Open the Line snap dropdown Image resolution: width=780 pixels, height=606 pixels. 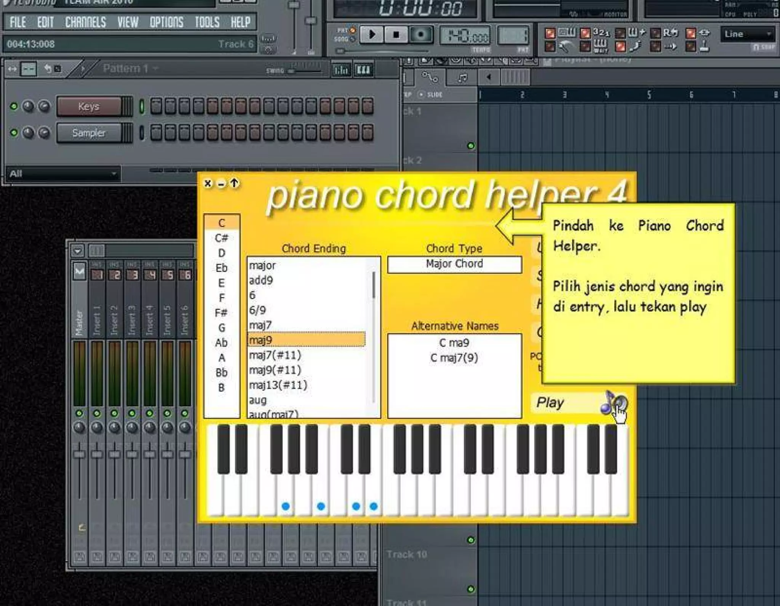click(x=747, y=34)
